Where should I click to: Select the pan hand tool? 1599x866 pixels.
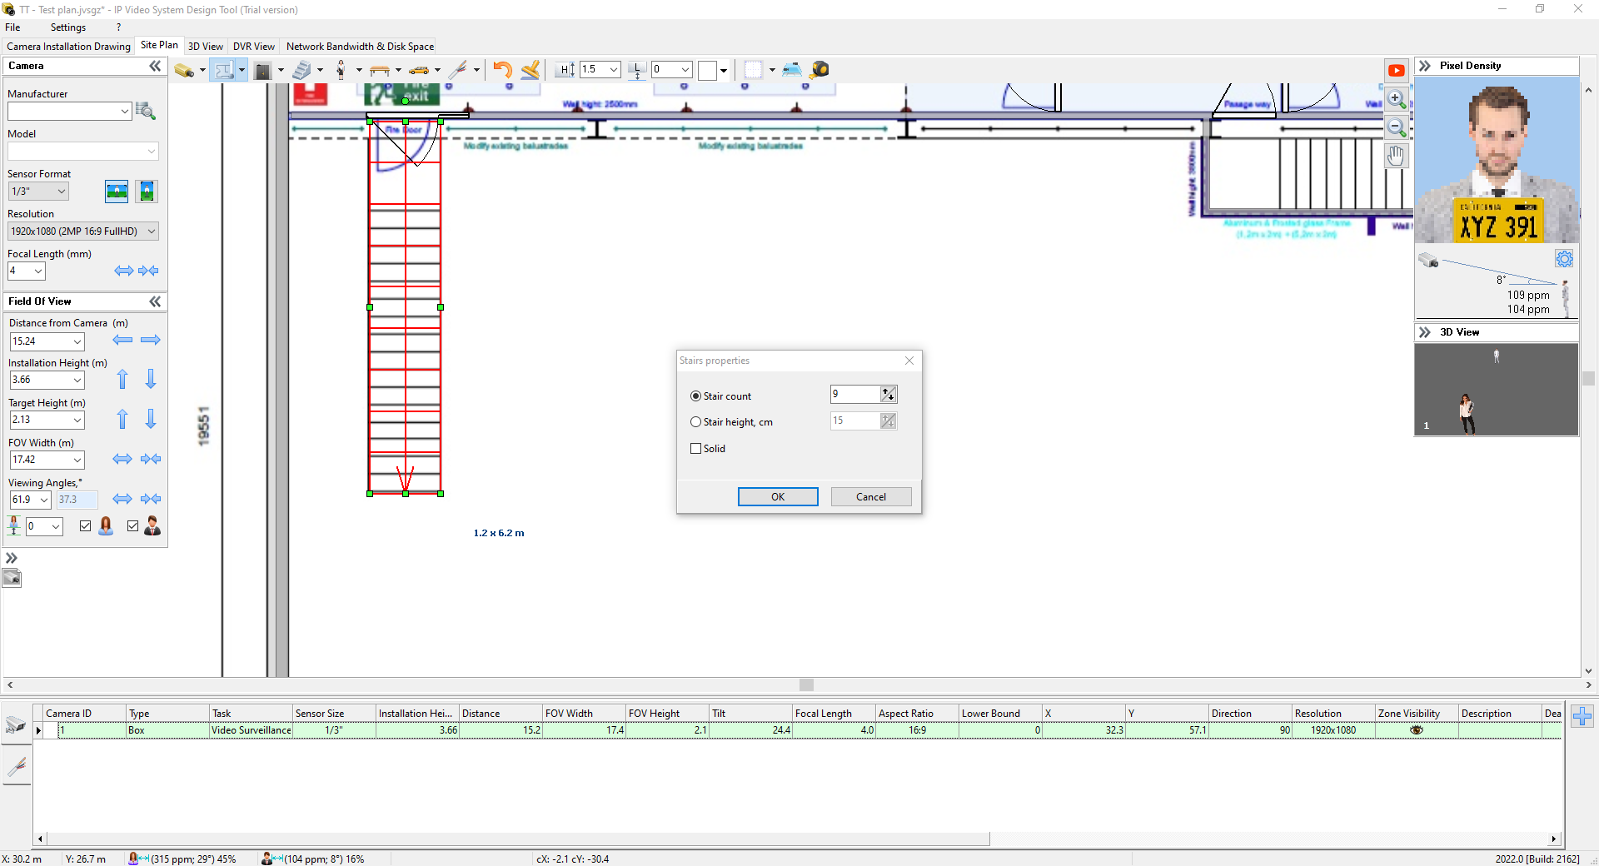pos(1397,156)
